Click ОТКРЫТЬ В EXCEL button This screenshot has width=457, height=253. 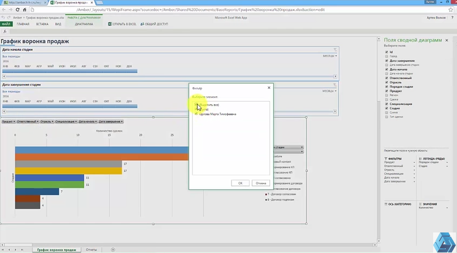[122, 24]
